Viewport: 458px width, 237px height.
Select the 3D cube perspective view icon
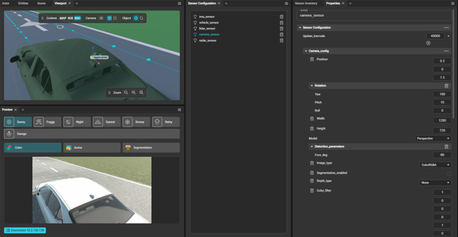coord(109,18)
